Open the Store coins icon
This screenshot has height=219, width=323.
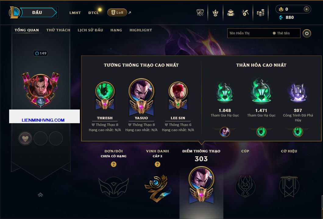(x=261, y=13)
